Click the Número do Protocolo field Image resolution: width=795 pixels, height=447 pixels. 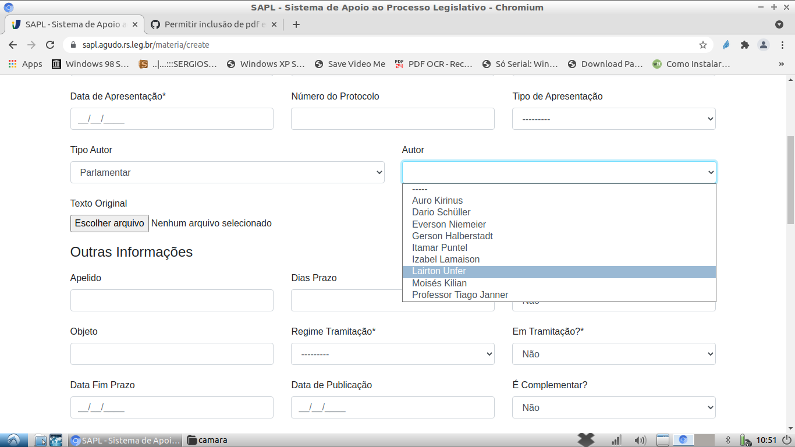tap(393, 119)
